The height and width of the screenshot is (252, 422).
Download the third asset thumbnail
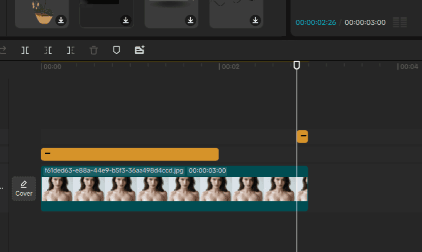[x=191, y=20]
